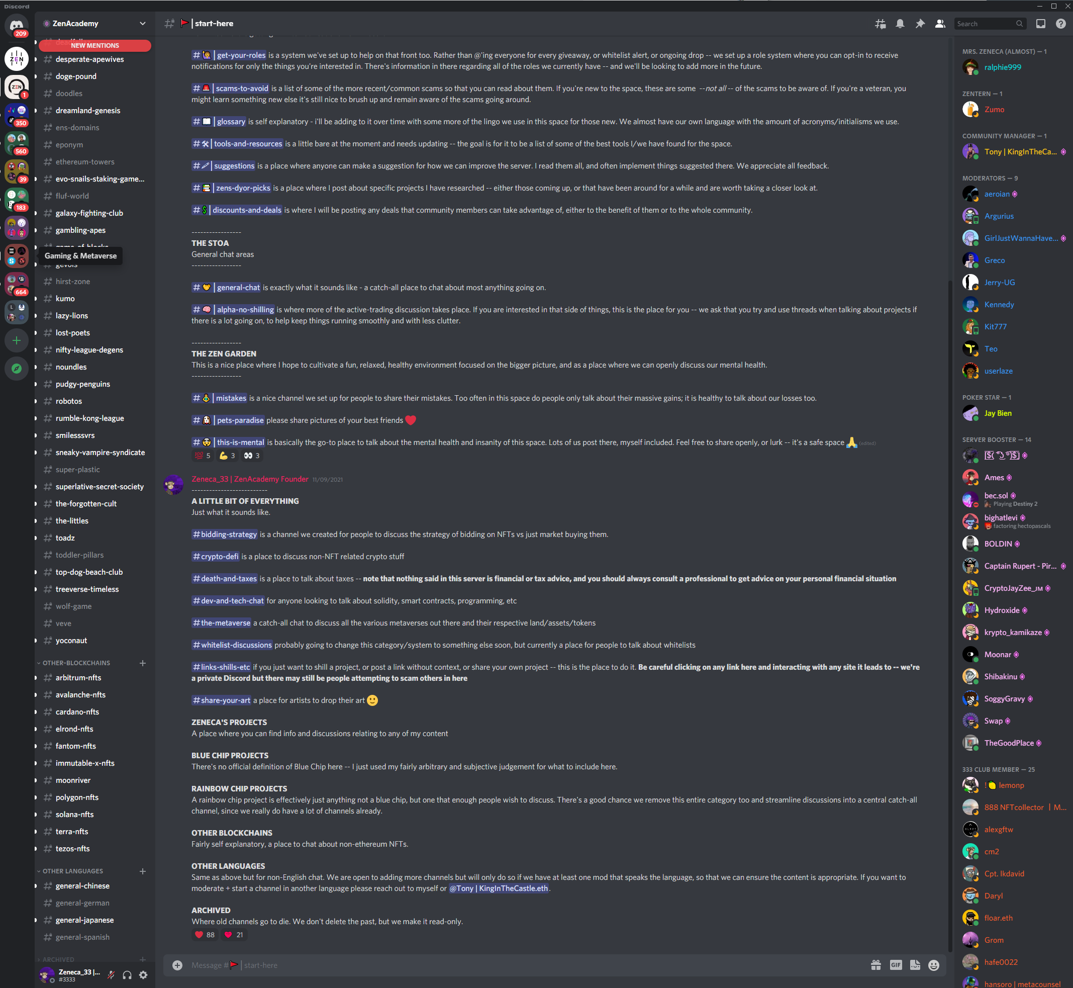Image resolution: width=1073 pixels, height=988 pixels.
Task: Click on #zens-dyor-picks channel link
Action: (242, 187)
